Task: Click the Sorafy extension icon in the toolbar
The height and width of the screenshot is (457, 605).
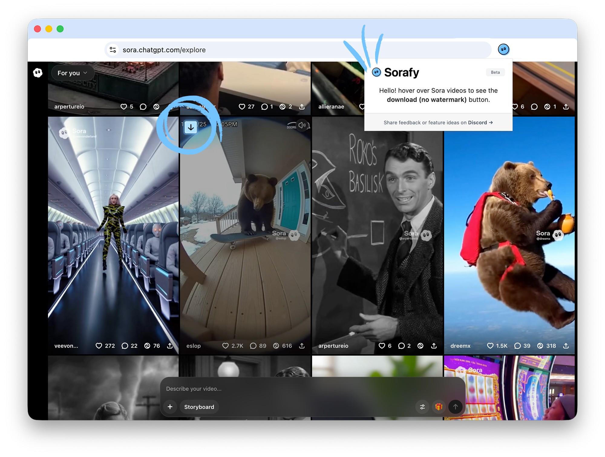Action: pos(503,49)
